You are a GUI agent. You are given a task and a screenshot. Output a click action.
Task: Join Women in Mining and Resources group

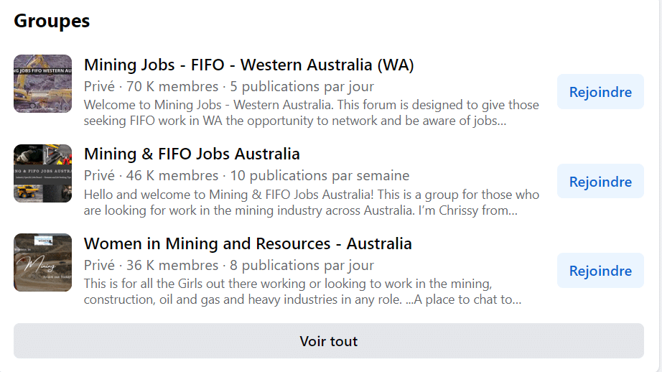600,271
